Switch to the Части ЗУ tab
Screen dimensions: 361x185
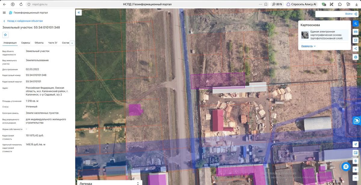[x=53, y=43]
